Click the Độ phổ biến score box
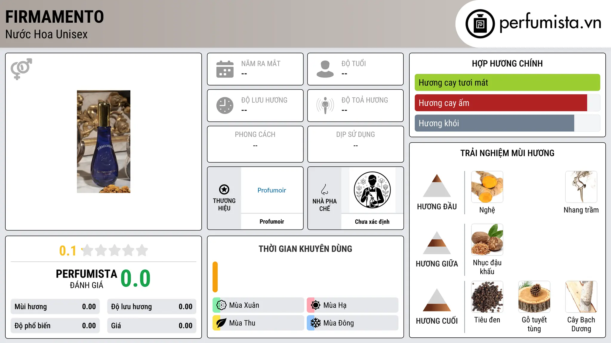This screenshot has height=343, width=611. tap(55, 325)
